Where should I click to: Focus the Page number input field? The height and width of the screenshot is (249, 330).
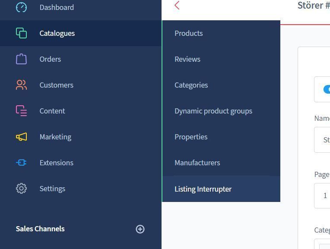click(323, 196)
